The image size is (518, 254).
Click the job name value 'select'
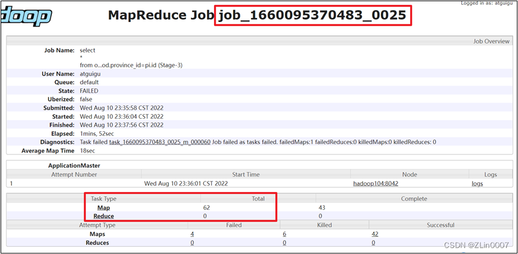(88, 50)
